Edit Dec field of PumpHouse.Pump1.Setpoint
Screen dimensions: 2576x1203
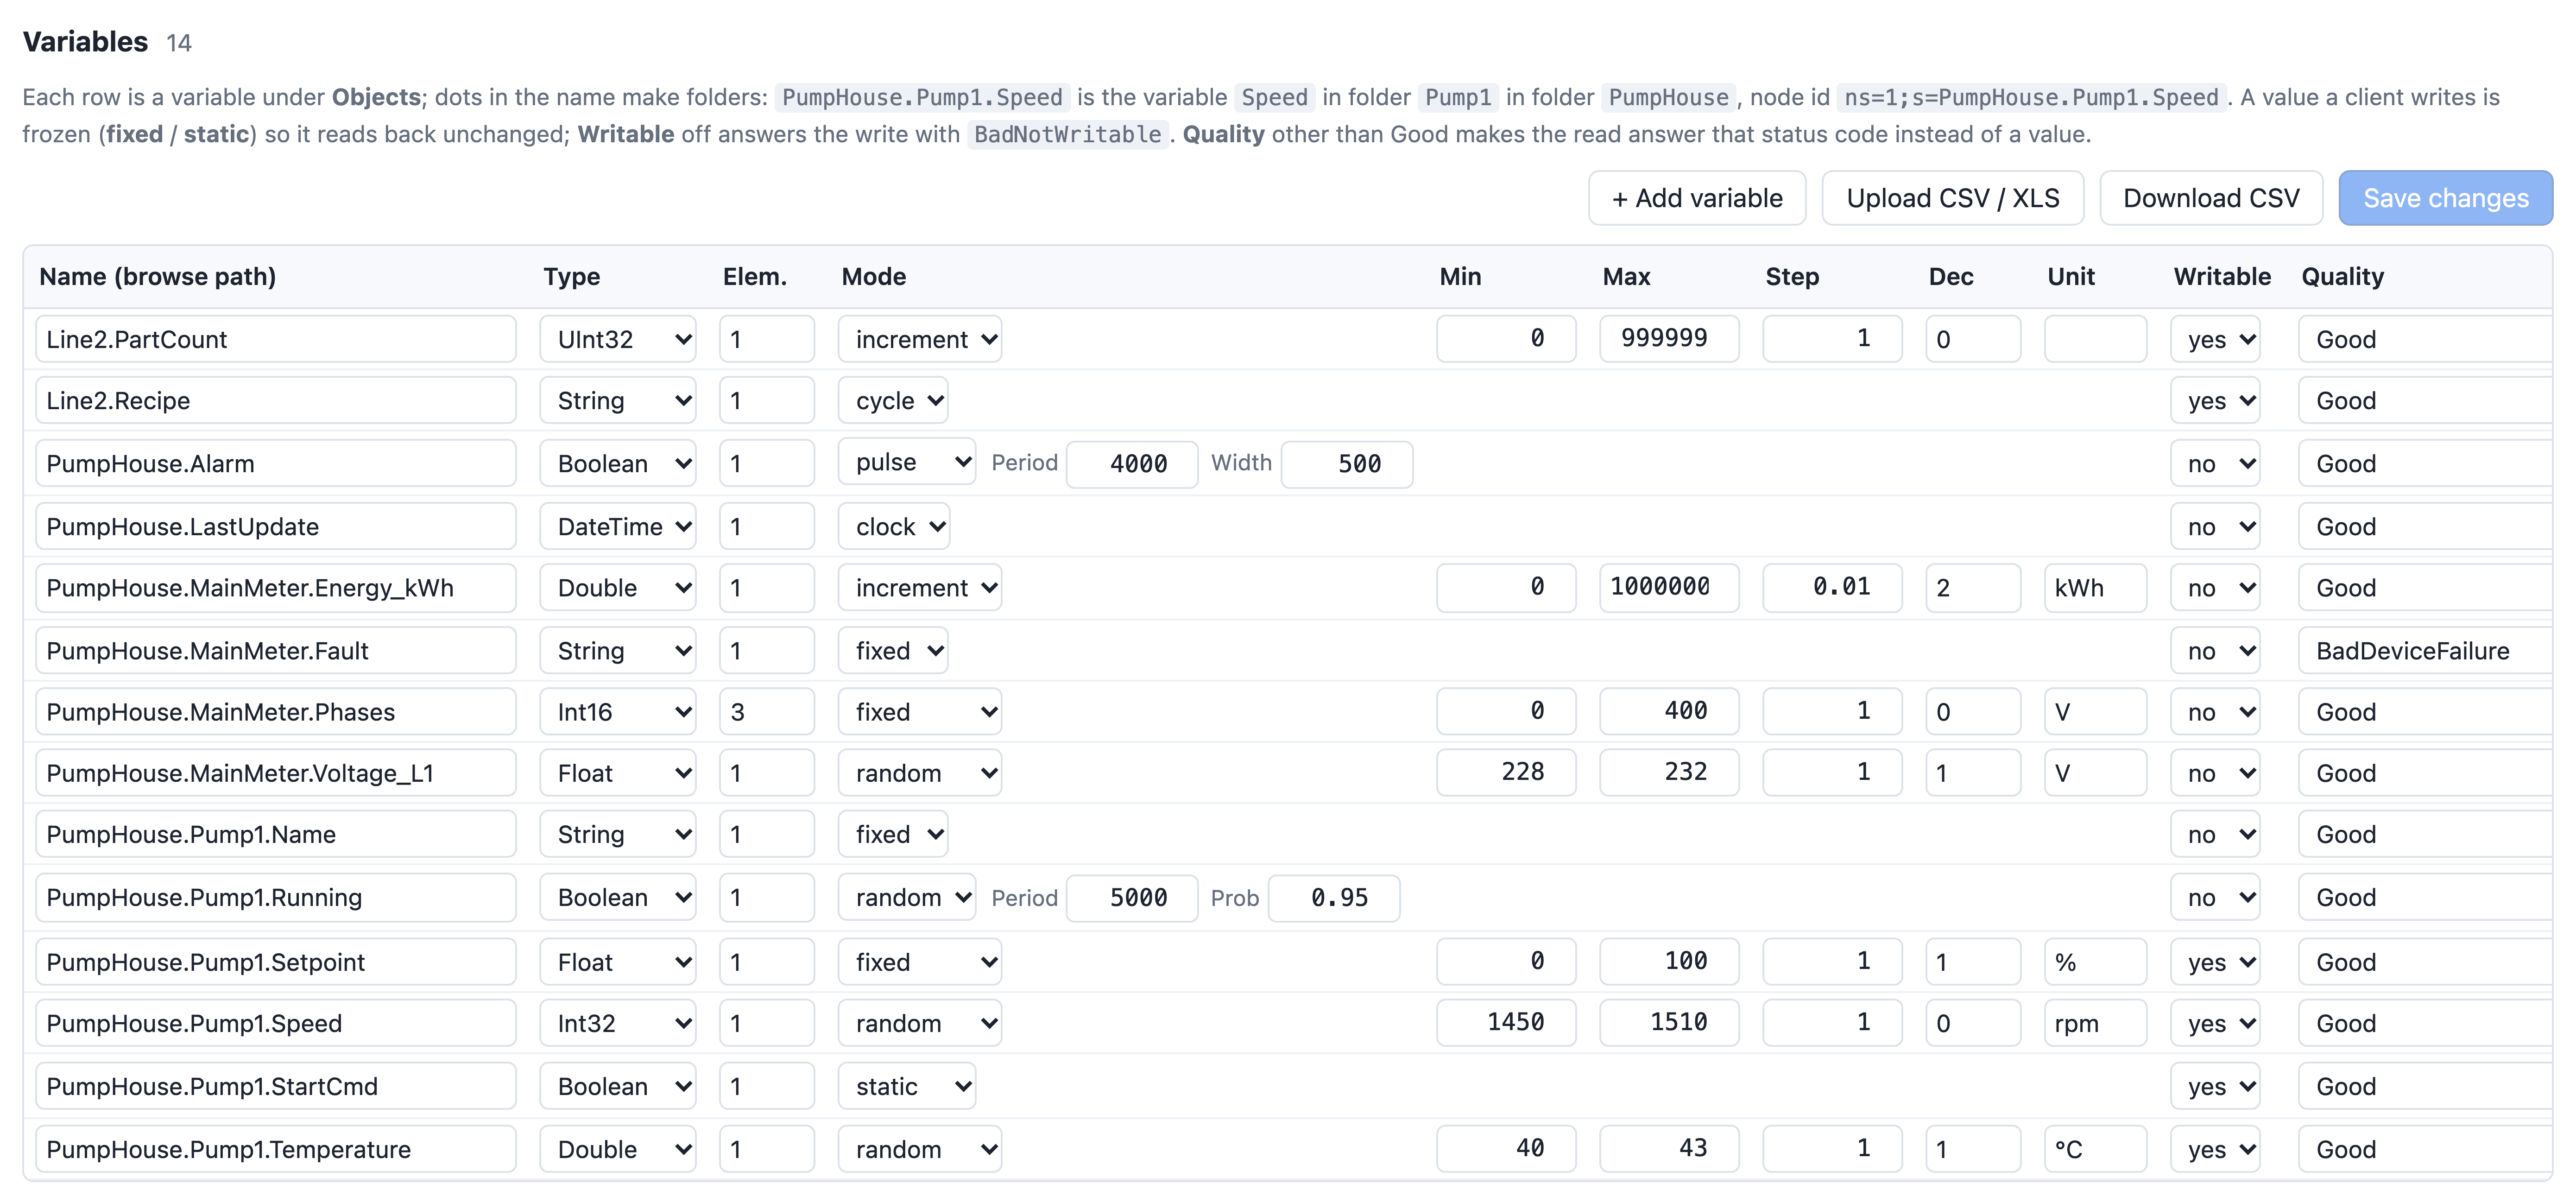1973,962
